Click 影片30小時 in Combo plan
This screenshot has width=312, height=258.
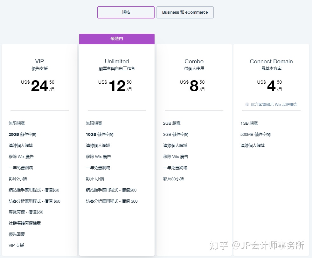[x=173, y=179]
